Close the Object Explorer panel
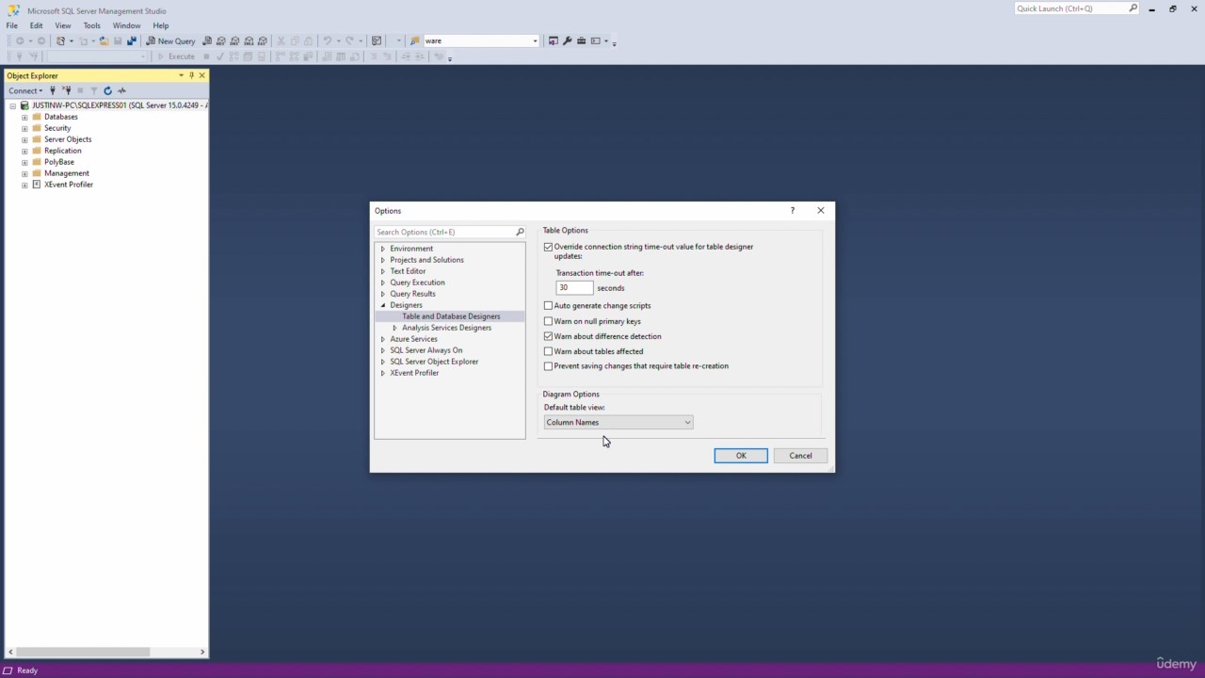Screen dimensions: 1205x678 (201, 75)
